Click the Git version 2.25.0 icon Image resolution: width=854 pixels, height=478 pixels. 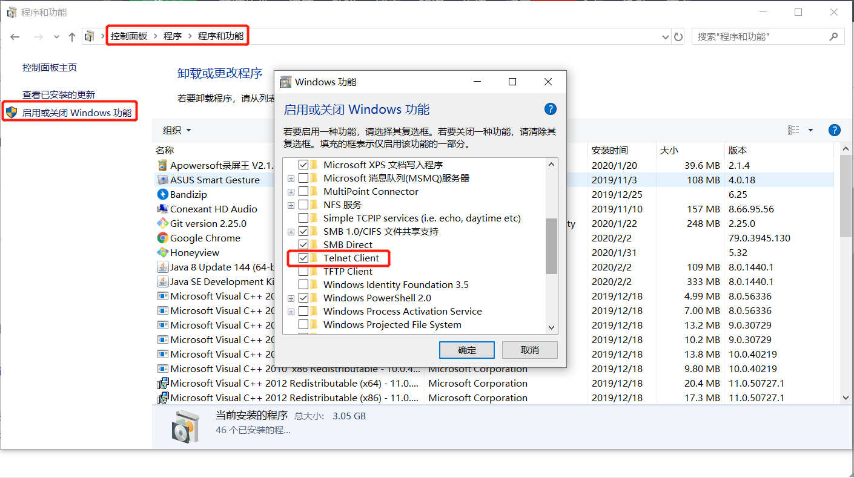click(x=162, y=223)
